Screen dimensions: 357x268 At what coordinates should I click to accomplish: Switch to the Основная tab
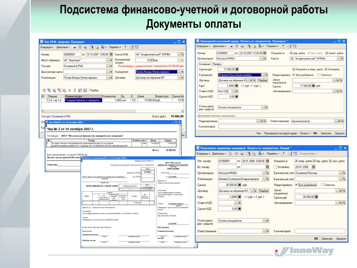click(x=204, y=64)
